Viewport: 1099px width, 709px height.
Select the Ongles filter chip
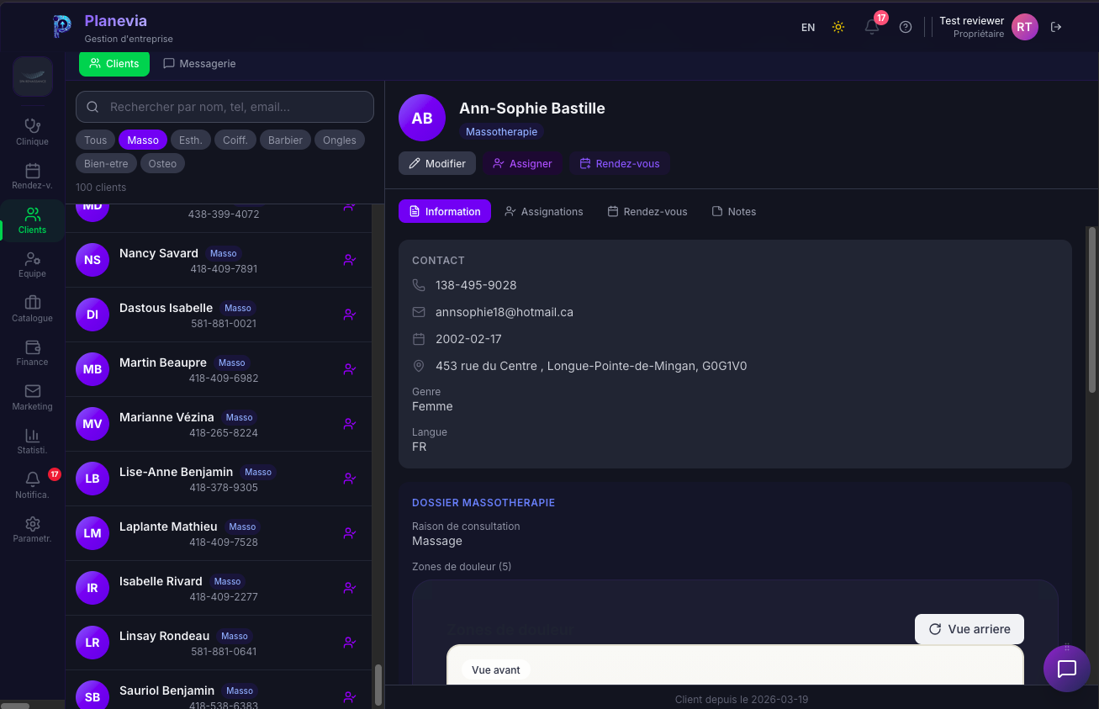point(340,140)
